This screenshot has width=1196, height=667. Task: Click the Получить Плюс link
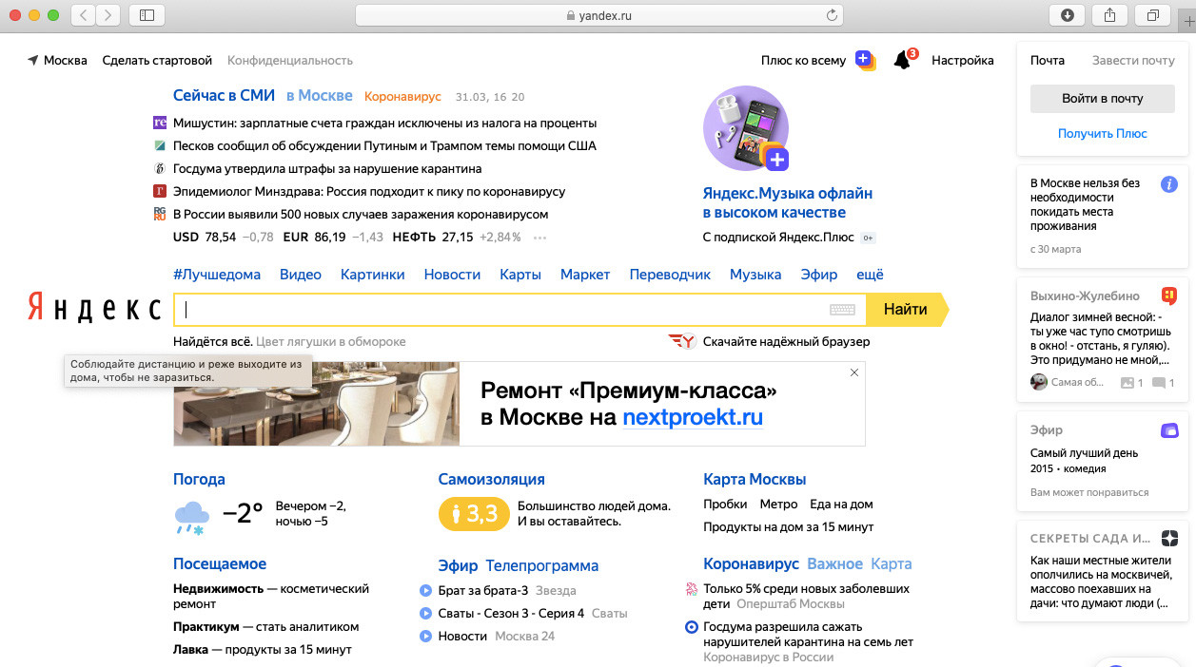(1103, 134)
